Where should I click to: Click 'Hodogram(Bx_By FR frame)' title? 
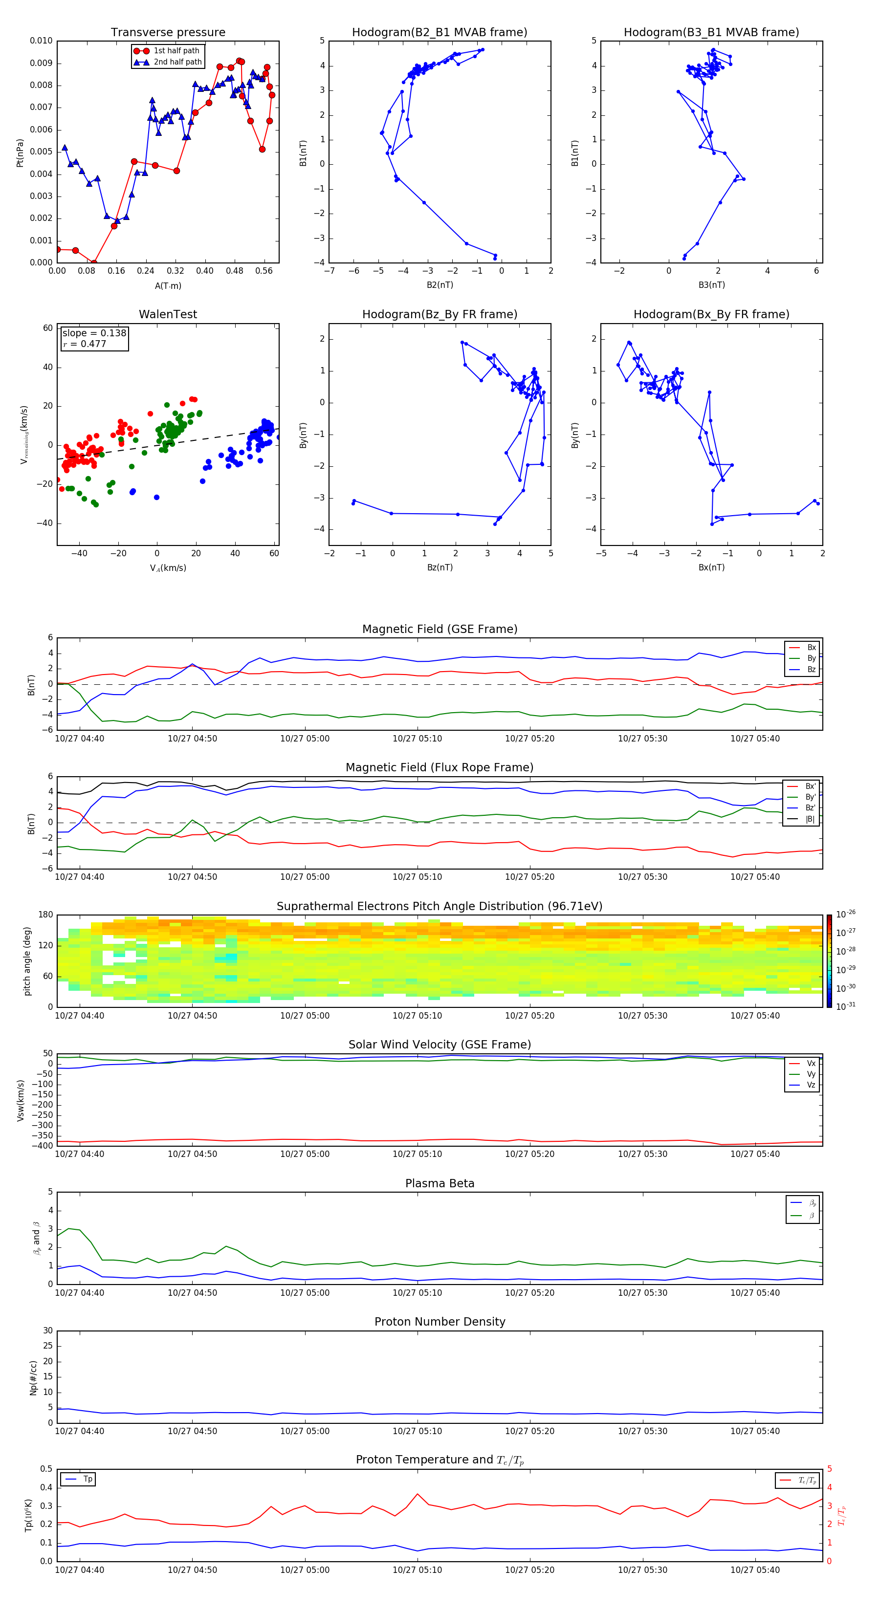(711, 314)
